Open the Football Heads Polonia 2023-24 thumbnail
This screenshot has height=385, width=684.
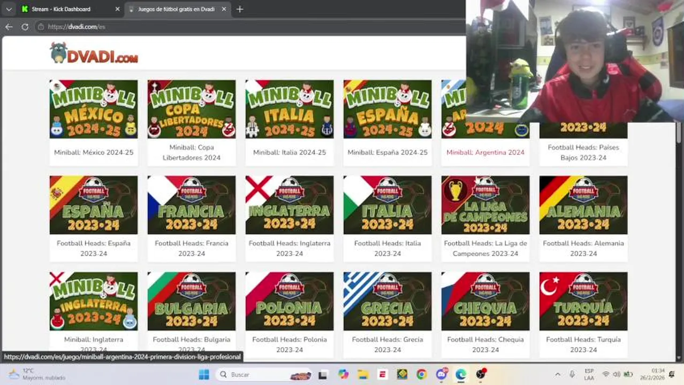pyautogui.click(x=290, y=301)
